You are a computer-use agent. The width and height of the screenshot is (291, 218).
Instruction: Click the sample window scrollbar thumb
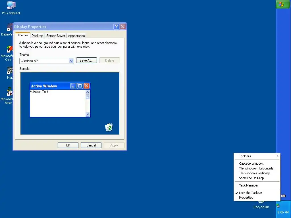point(88,97)
